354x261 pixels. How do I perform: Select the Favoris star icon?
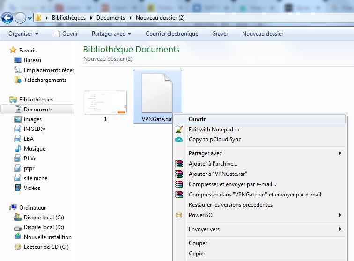tap(13, 50)
